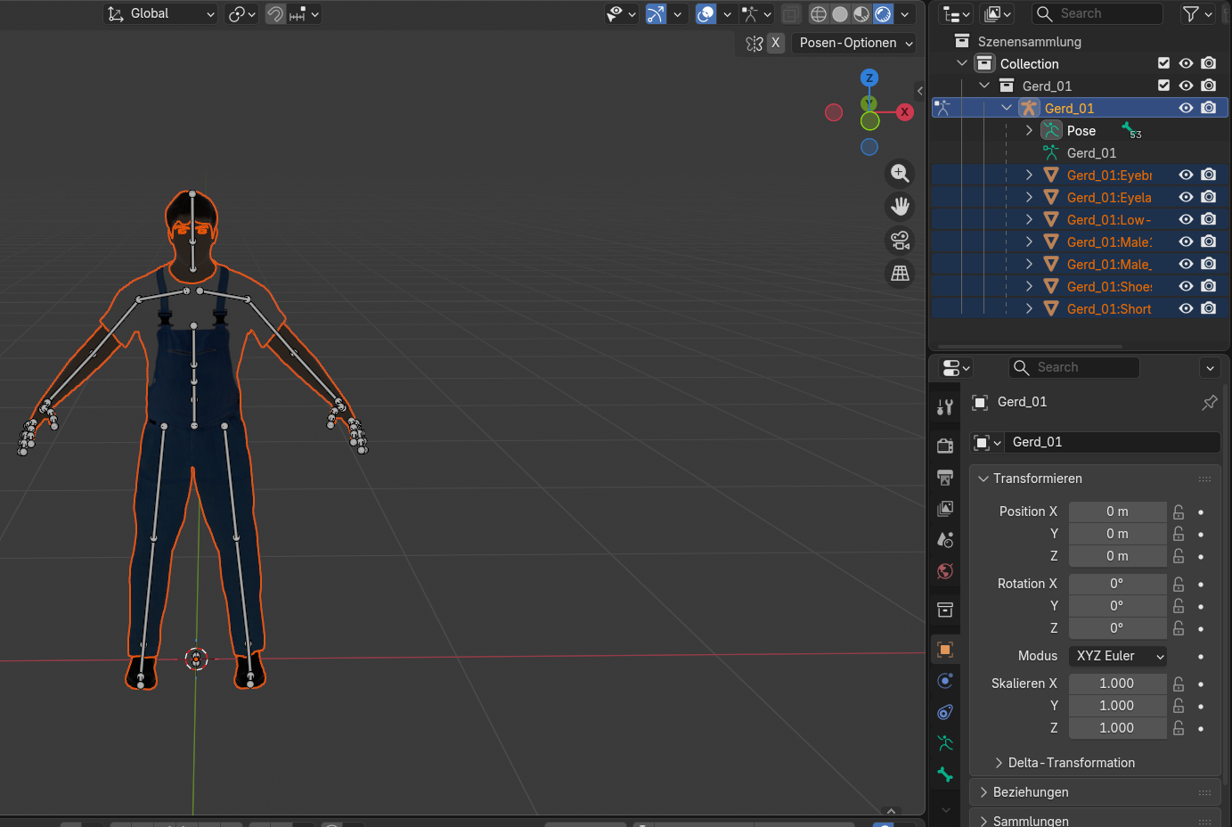The height and width of the screenshot is (827, 1232).
Task: Open the Bone properties tab
Action: 945,774
